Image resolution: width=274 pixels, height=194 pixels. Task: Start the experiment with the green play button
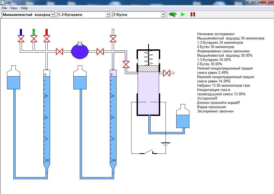coord(183,14)
